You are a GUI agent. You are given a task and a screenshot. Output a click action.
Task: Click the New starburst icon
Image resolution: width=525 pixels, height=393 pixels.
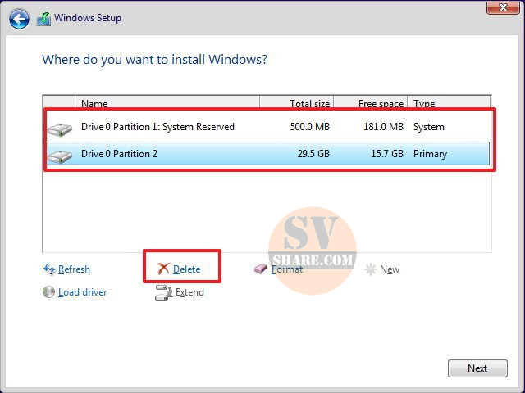point(370,269)
